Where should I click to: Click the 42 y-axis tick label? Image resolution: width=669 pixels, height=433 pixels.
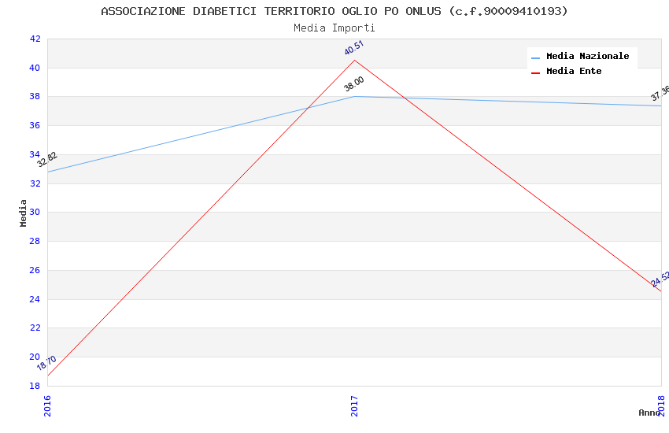[x=35, y=39]
